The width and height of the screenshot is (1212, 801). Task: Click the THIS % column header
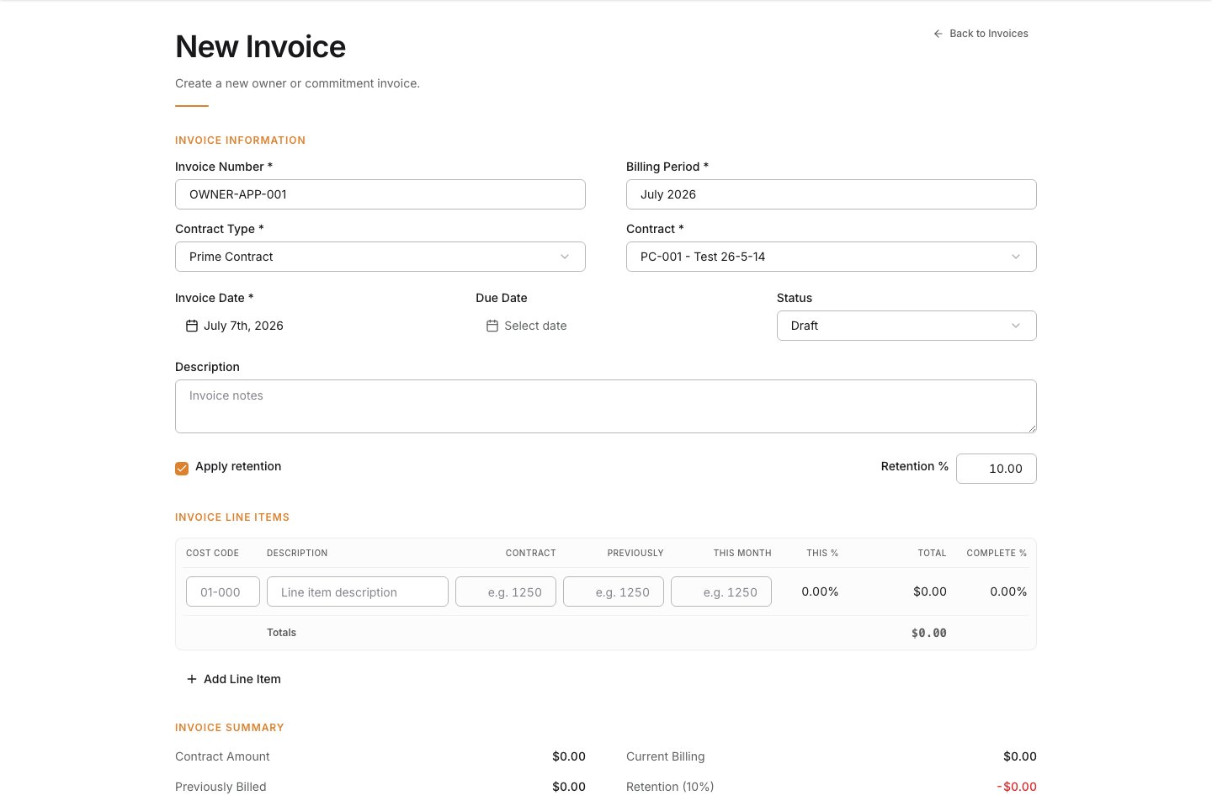tap(822, 553)
